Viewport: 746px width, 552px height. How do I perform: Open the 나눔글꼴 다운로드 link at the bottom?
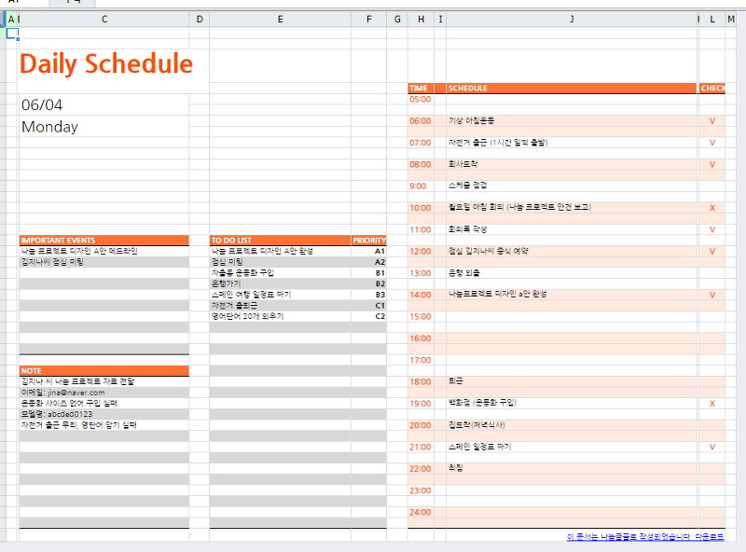click(x=645, y=536)
